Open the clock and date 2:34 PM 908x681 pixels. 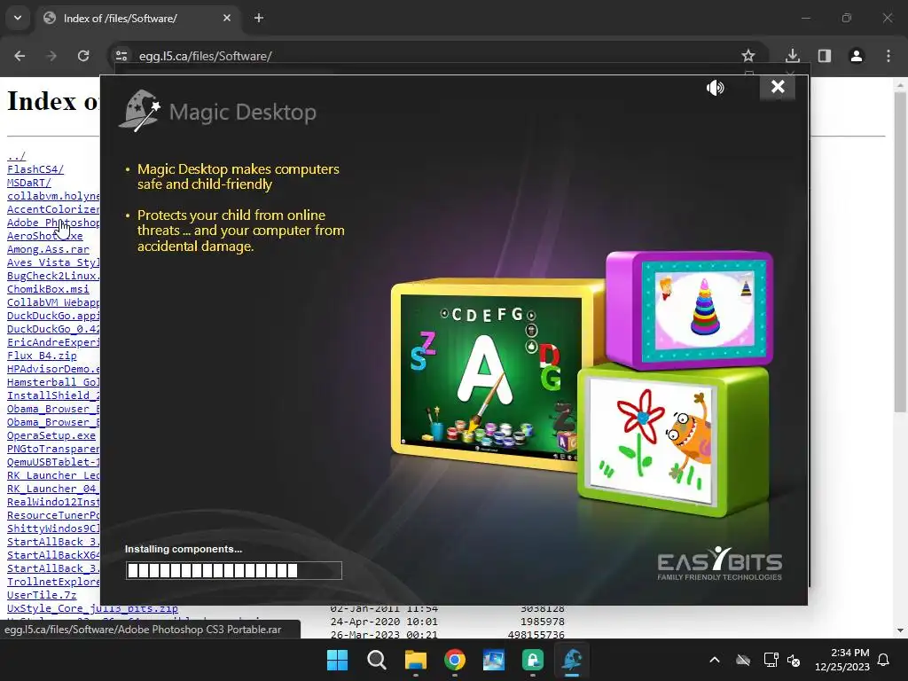tap(842, 660)
